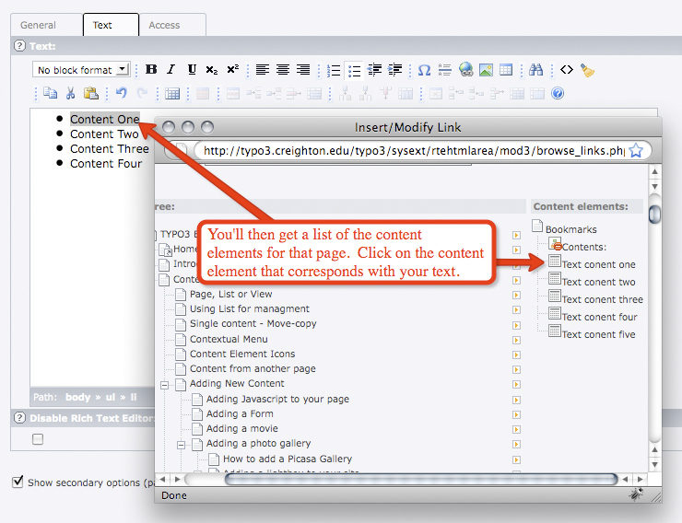Select the Text conent one element
The image size is (682, 523).
coord(598,264)
